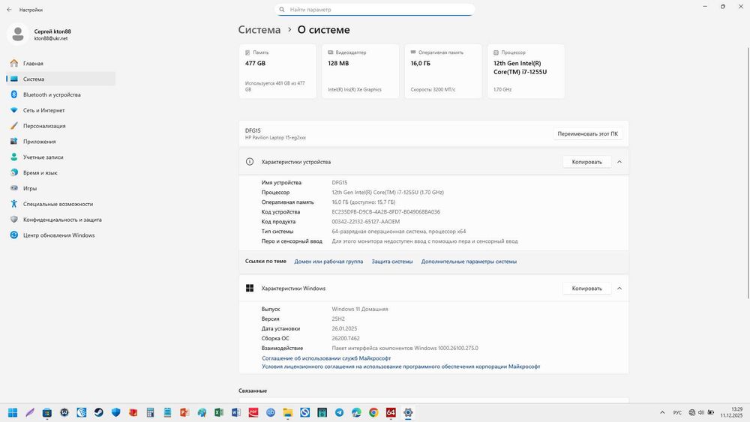The height and width of the screenshot is (422, 750).
Task: Open Время и язык settings
Action: pos(60,172)
